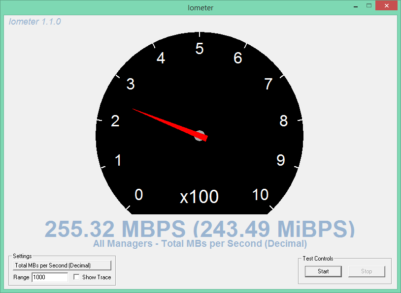The image size is (401, 293).
Task: Click the Iometer 1.1.0 version label
Action: click(35, 22)
